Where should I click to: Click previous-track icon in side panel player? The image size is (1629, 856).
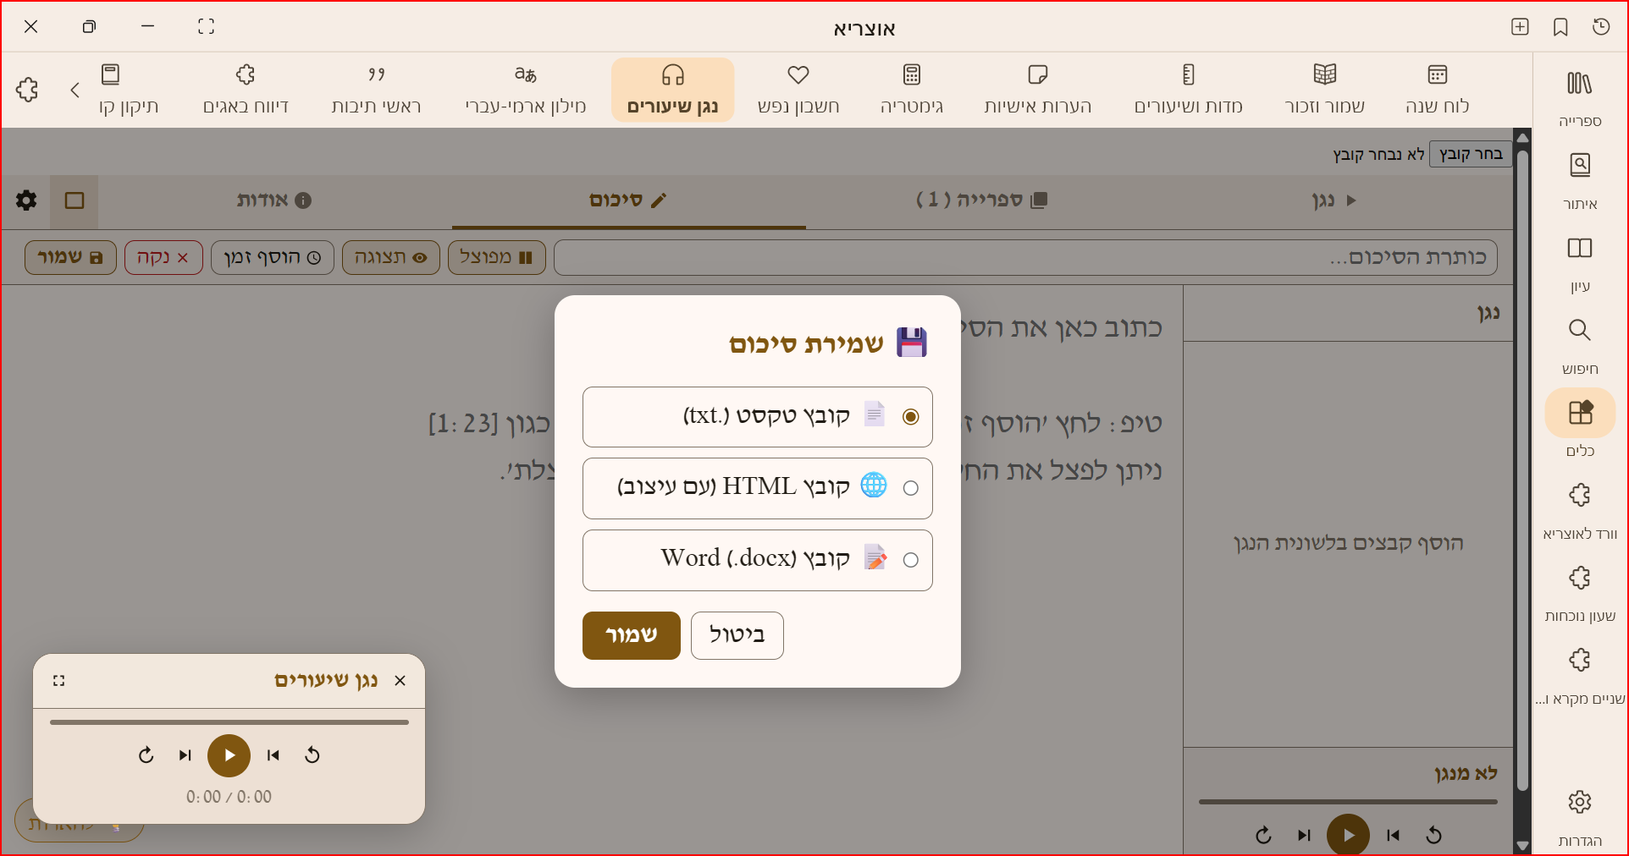[1393, 836]
